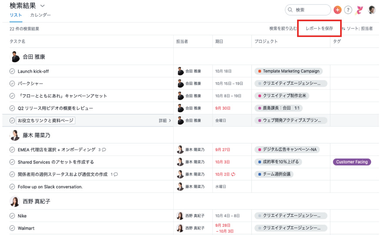Toggle completion of パークシャー task
381x235 pixels.
click(x=12, y=83)
